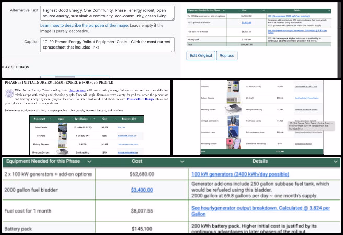
Task: Click the 29.8 kWh Battery Storage image
Action: point(233,98)
